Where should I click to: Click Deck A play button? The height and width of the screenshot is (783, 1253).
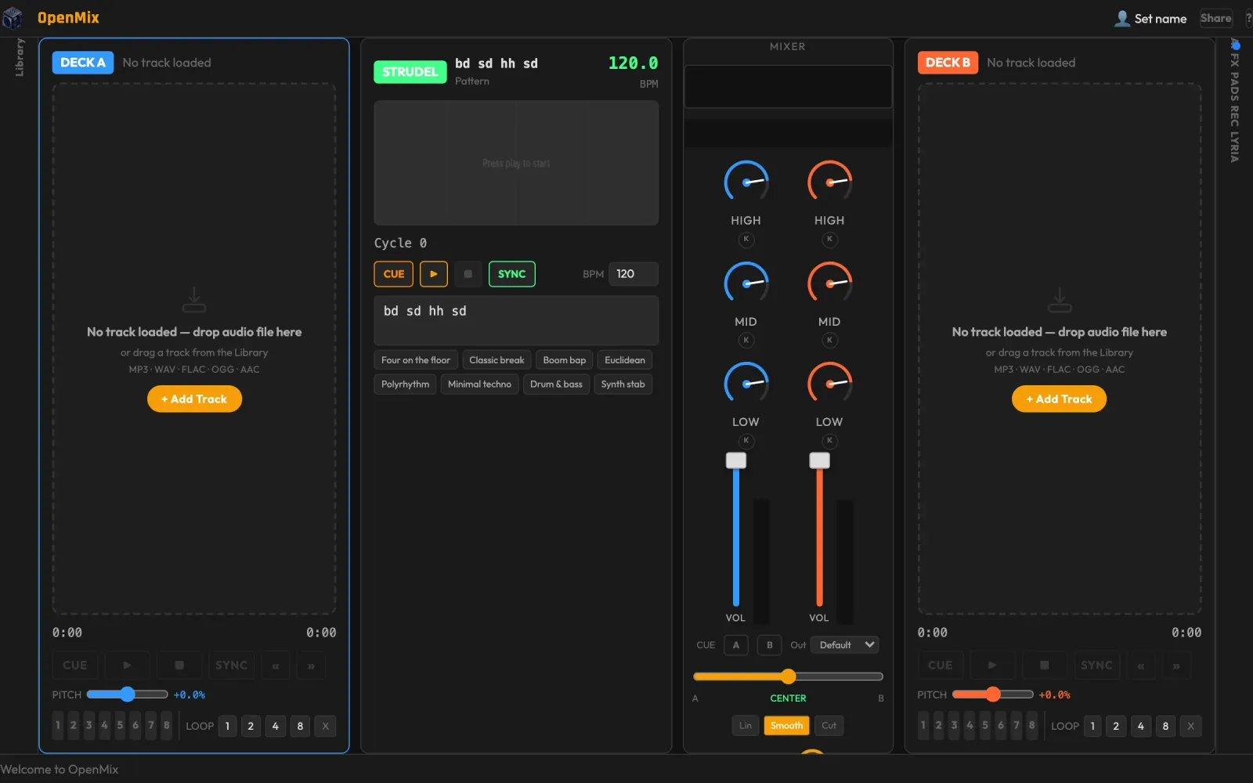pos(127,666)
